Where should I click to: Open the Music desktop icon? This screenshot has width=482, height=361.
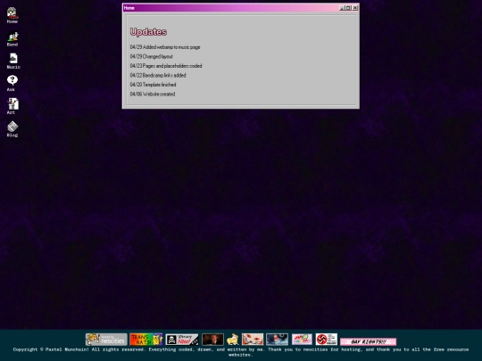pyautogui.click(x=13, y=61)
